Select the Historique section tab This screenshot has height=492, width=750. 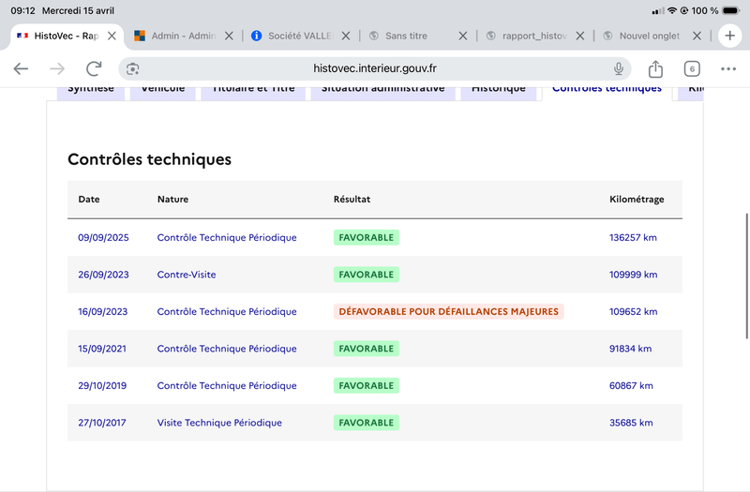point(499,91)
